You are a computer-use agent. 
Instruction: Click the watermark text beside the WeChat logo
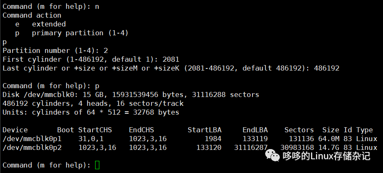(x=327, y=157)
